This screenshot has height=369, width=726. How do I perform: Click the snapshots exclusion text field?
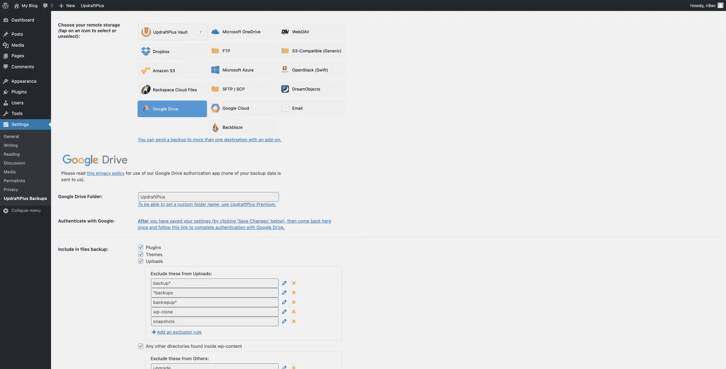point(215,321)
